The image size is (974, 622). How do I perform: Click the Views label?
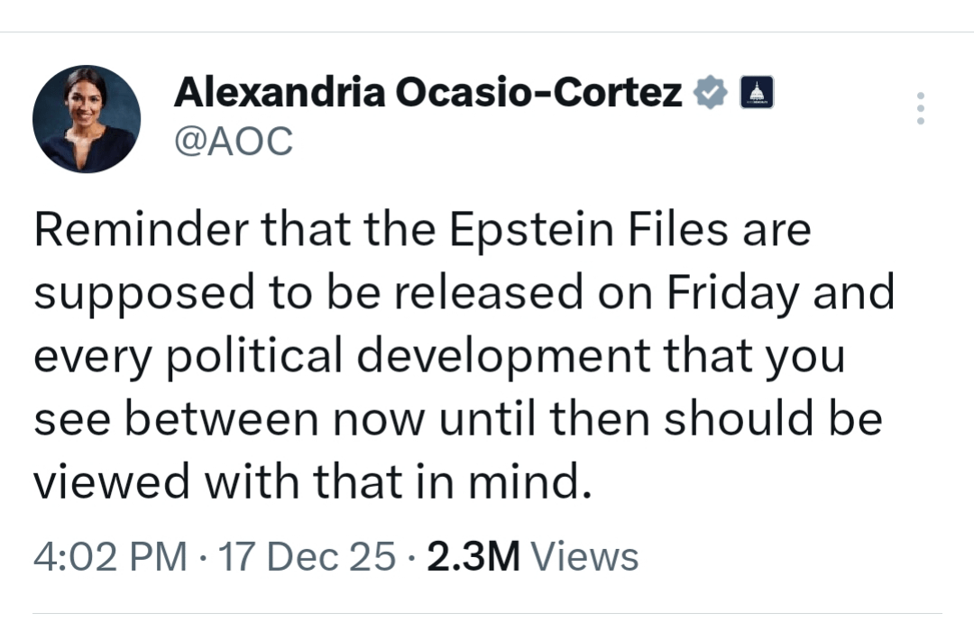[584, 556]
